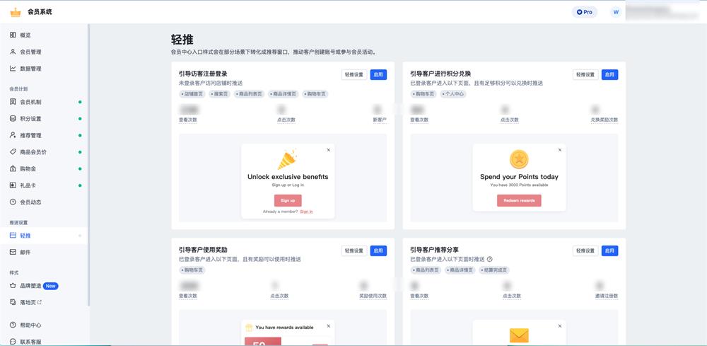Open 轻推设置 for 引导客户推荐分享
Screen dimensions: 707x346
(585, 250)
